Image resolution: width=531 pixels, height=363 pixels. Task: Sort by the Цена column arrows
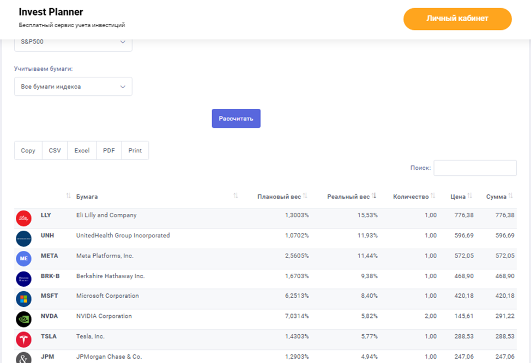pyautogui.click(x=470, y=196)
